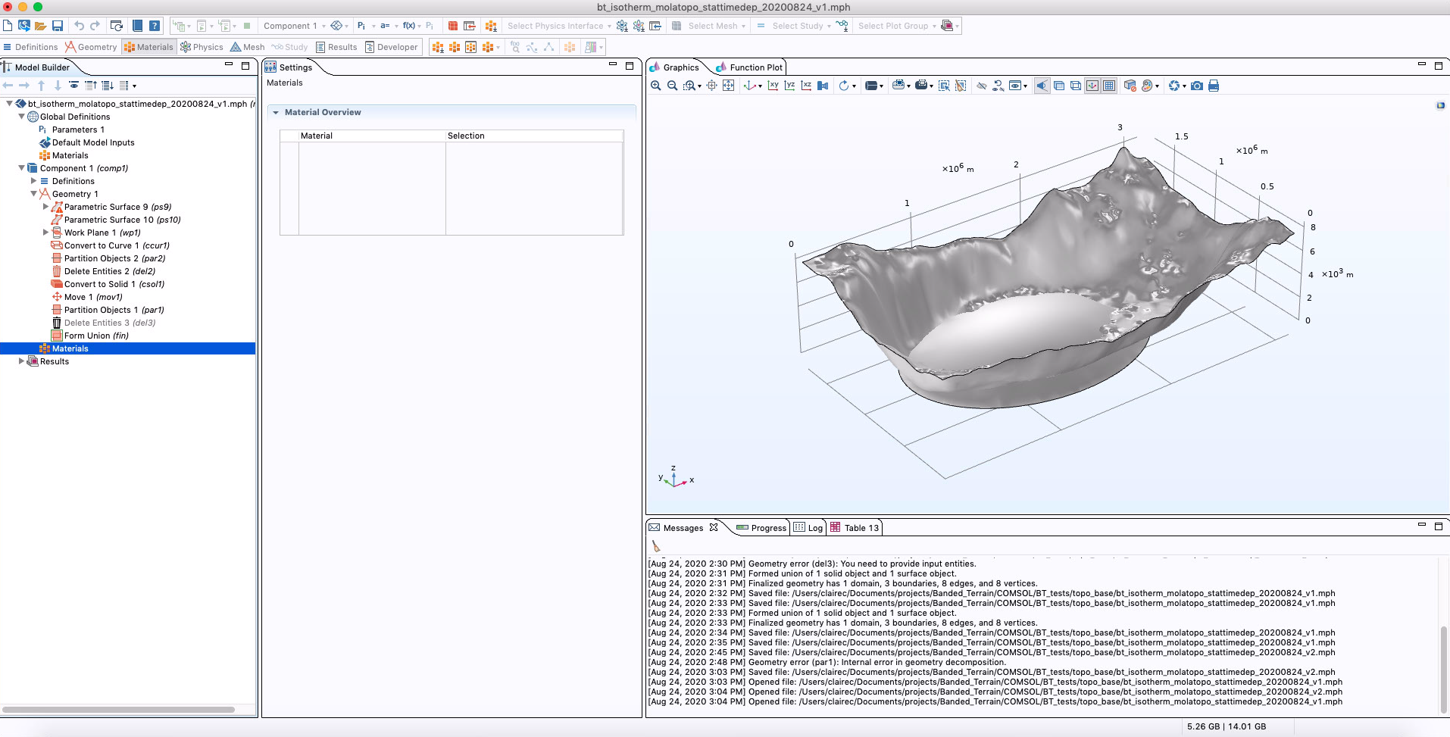Print the Graphics window view

tap(1214, 86)
